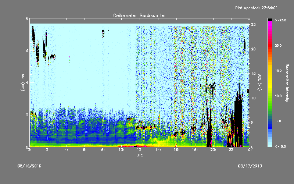The image size is (294, 184).
Task: Click the ">=25.0" colorbar tick label
Action: (x=280, y=20)
